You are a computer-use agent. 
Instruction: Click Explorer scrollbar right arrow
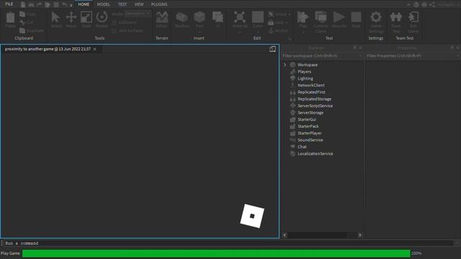(x=360, y=235)
